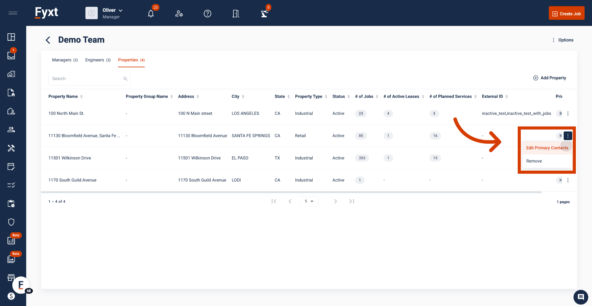This screenshot has width=592, height=306.
Task: Open the page number dropdown
Action: pos(309,201)
